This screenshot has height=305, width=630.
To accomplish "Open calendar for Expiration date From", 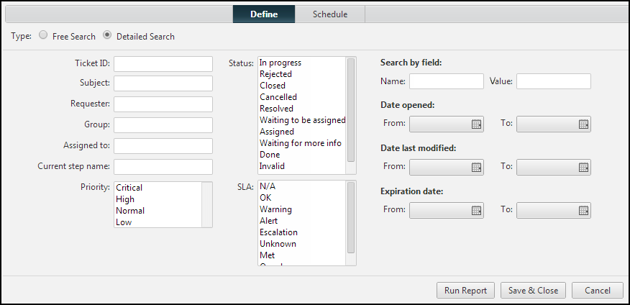I will [x=476, y=210].
